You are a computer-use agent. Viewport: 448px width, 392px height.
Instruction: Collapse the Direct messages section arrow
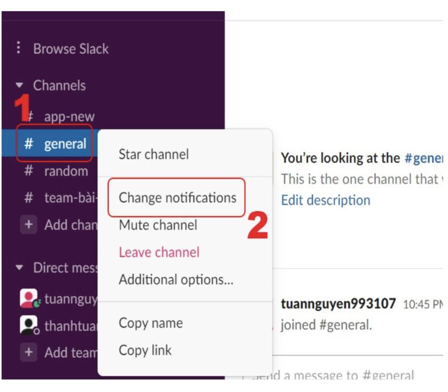click(x=20, y=268)
